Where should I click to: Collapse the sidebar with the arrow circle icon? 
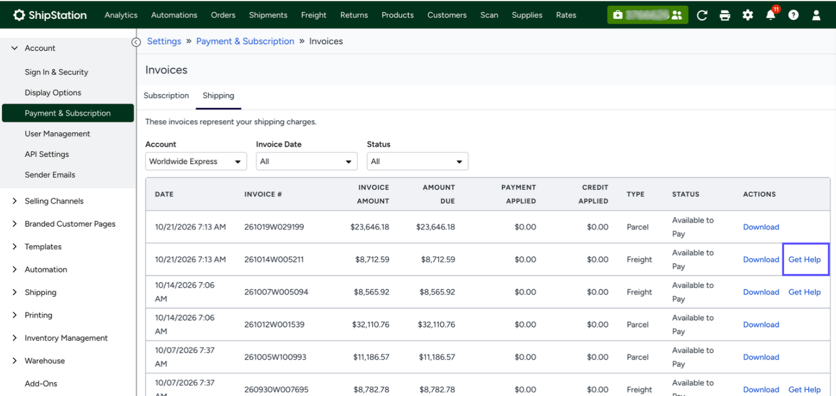136,42
